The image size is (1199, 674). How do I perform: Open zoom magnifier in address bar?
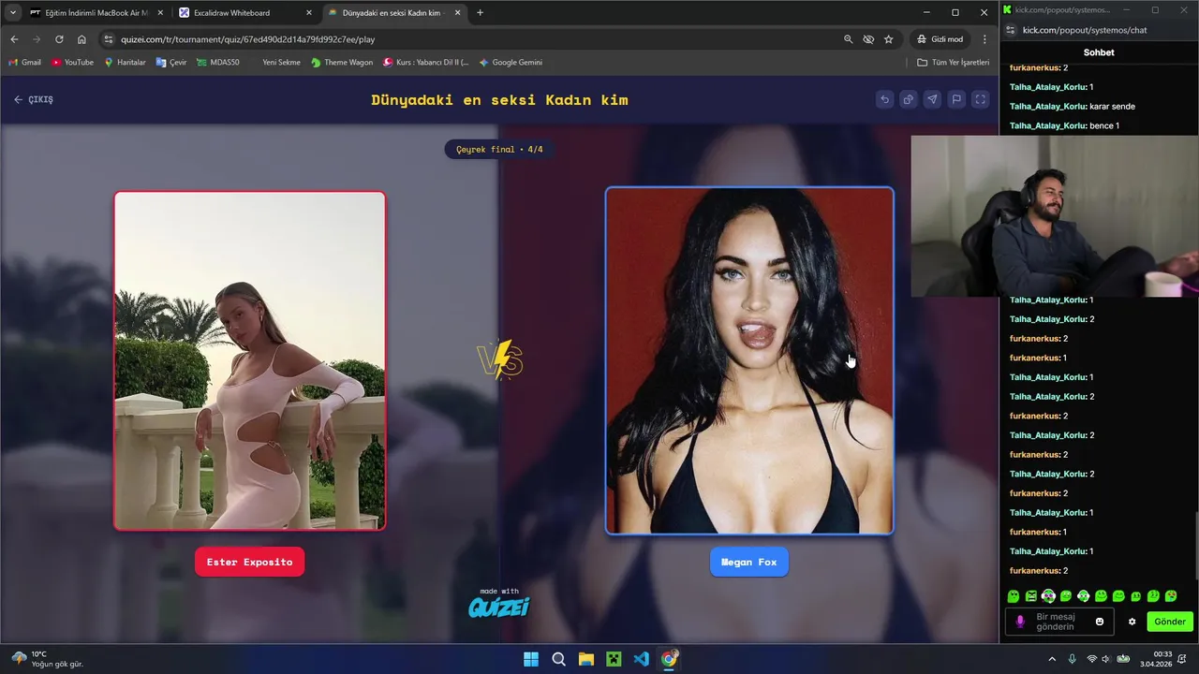point(848,39)
